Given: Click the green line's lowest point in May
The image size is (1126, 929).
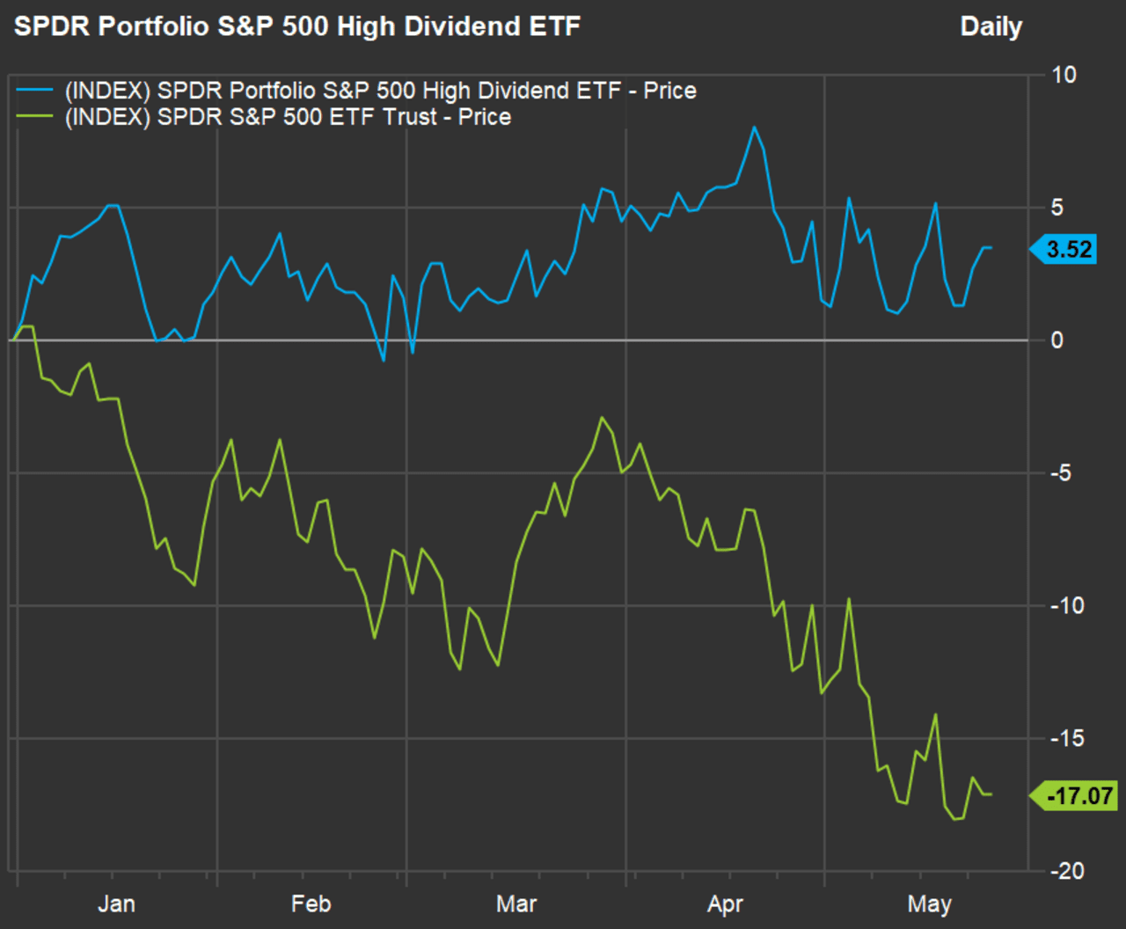Looking at the screenshot, I should click(x=956, y=819).
